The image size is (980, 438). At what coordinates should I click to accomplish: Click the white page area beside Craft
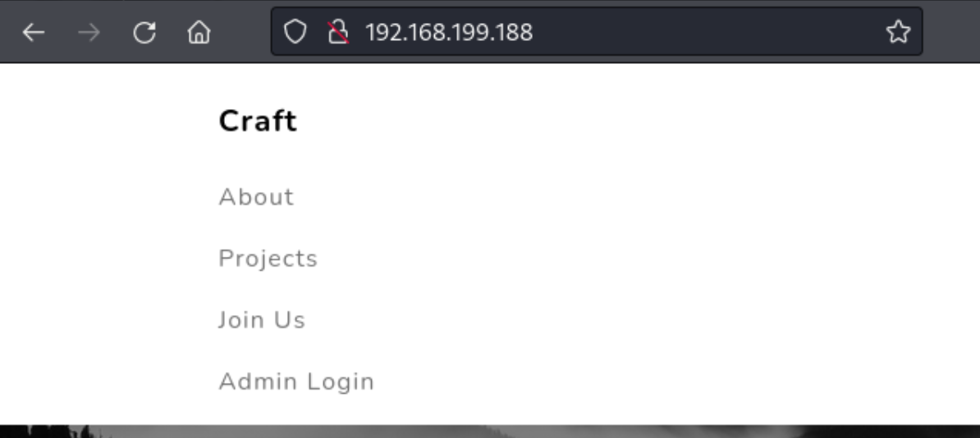pyautogui.click(x=625, y=121)
